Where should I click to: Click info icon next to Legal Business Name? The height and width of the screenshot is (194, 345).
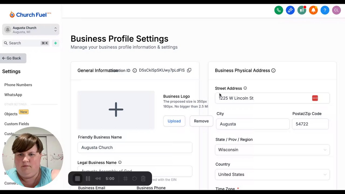pyautogui.click(x=120, y=162)
